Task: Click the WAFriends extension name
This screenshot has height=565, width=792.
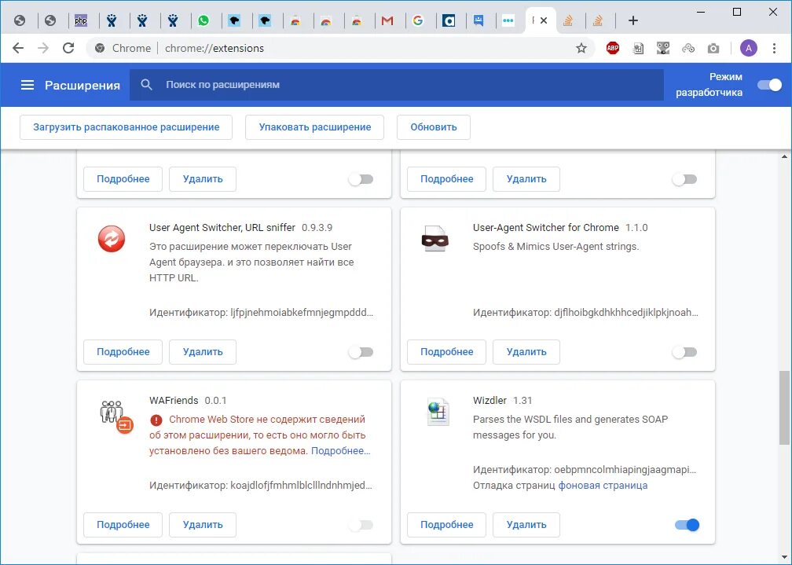Action: (x=174, y=401)
